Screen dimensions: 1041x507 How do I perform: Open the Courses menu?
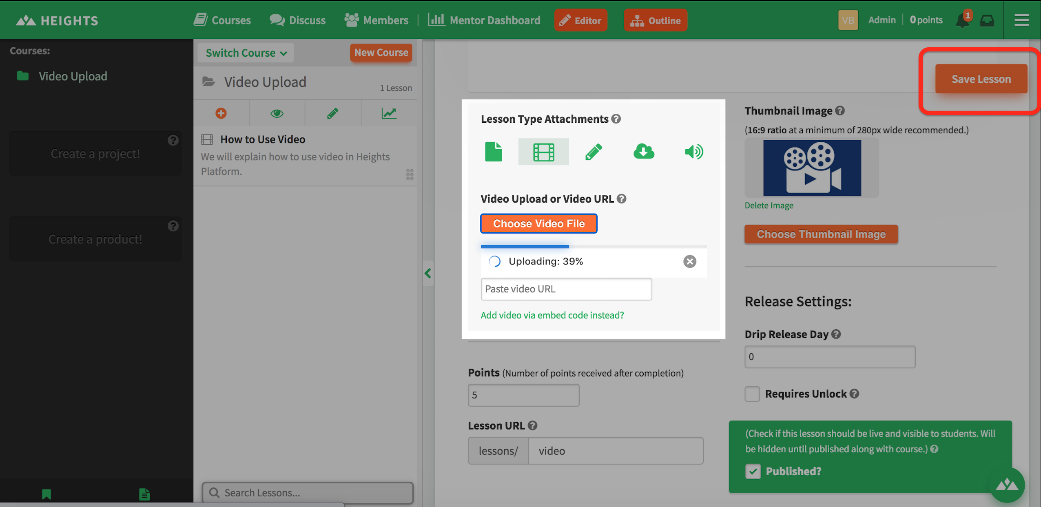[x=222, y=20]
